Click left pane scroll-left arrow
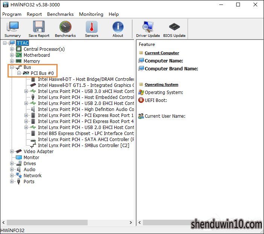This screenshot has width=264, height=234. 3,222
